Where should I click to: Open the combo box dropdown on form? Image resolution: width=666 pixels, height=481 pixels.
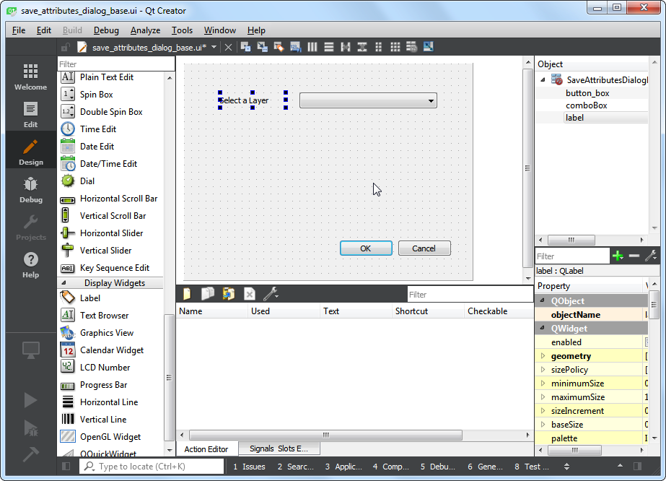click(x=431, y=101)
